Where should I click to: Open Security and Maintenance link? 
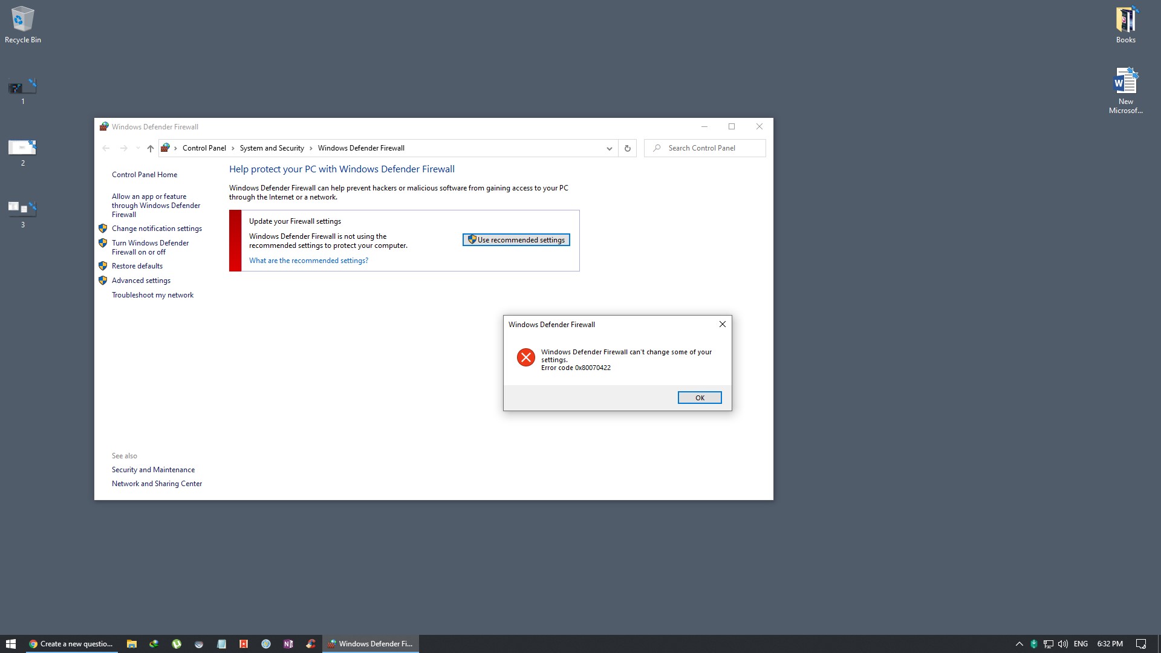[153, 470]
